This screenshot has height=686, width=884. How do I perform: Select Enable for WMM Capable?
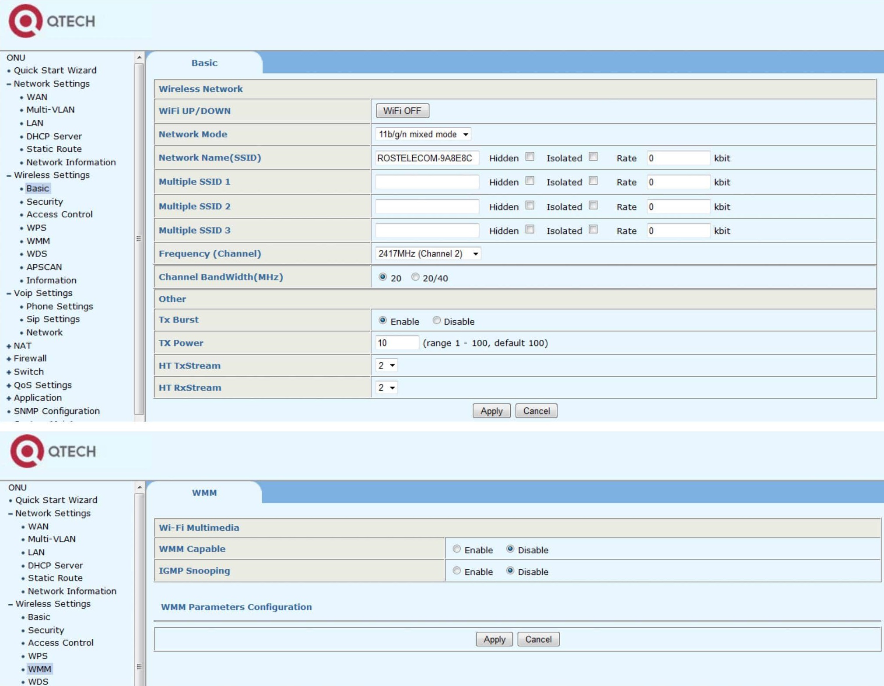[x=456, y=549]
